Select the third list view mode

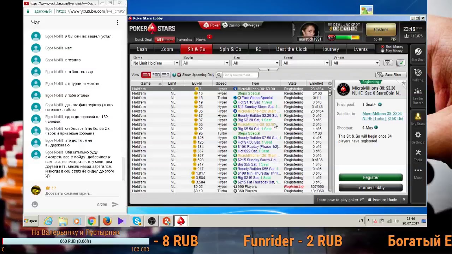[165, 75]
